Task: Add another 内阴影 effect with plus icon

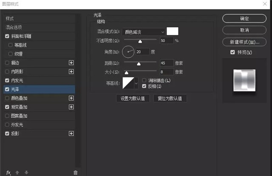Action: pos(71,71)
